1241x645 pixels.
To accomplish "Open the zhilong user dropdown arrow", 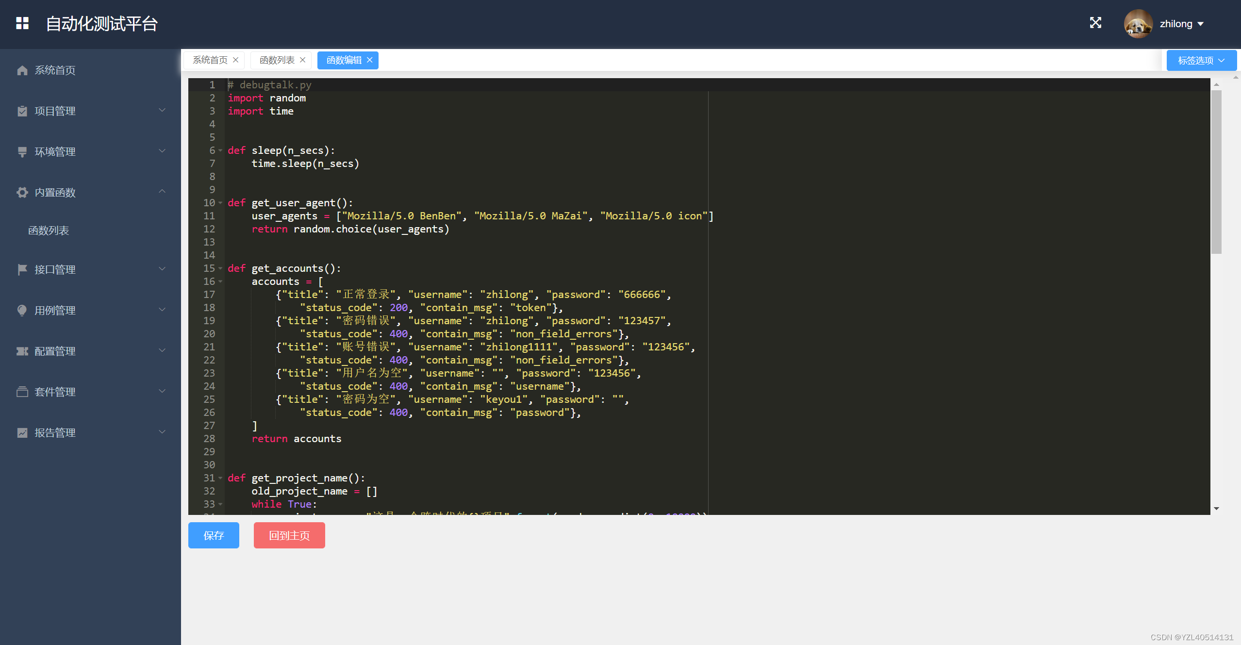I will click(1201, 24).
